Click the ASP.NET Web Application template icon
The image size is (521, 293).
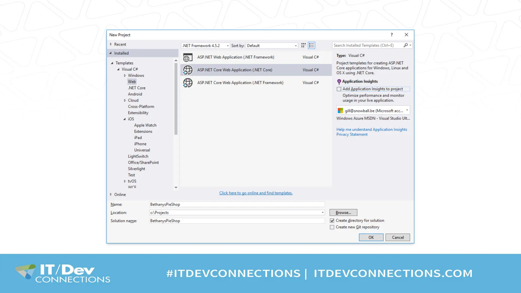pyautogui.click(x=188, y=57)
